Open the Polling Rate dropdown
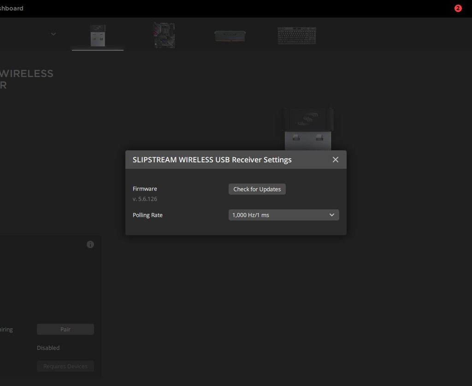472x386 pixels. point(283,215)
